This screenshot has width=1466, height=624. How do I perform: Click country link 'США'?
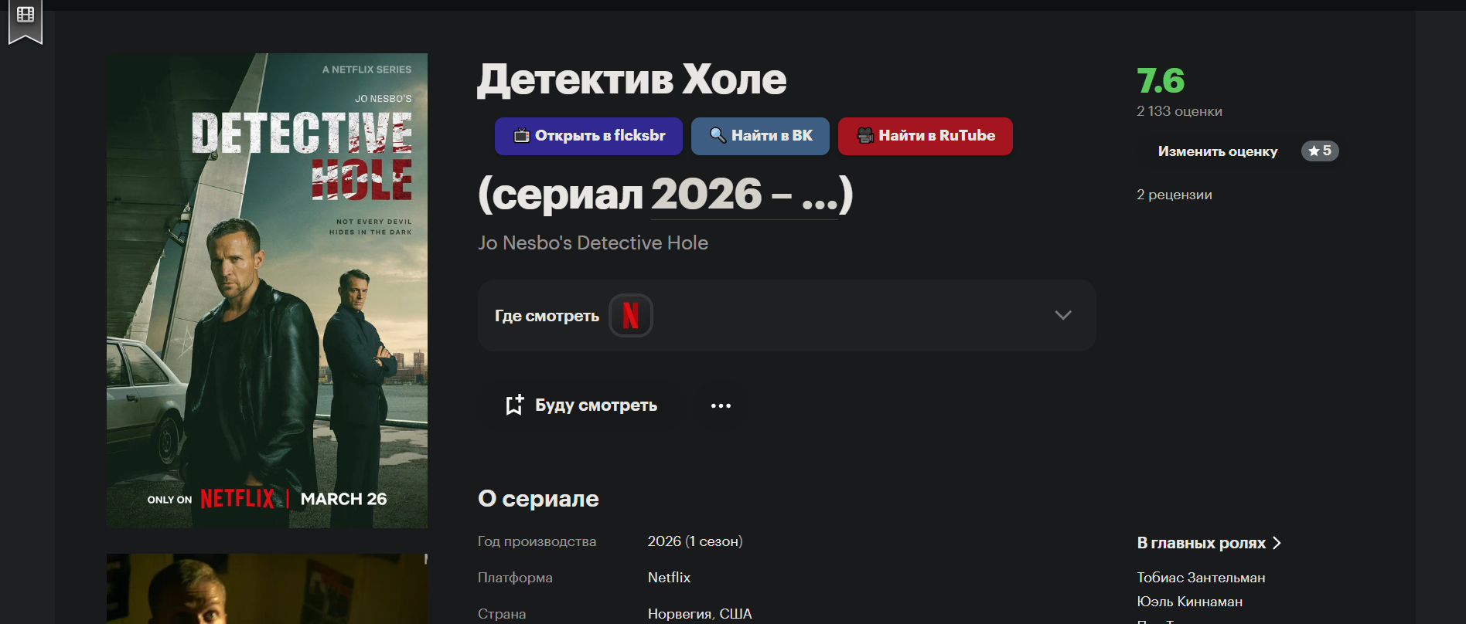point(735,614)
